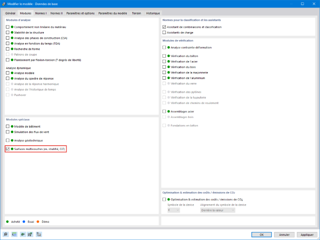Viewport: 320px width, 240px height.
Task: Tick Assemblages acier checkbox
Action: click(164, 112)
